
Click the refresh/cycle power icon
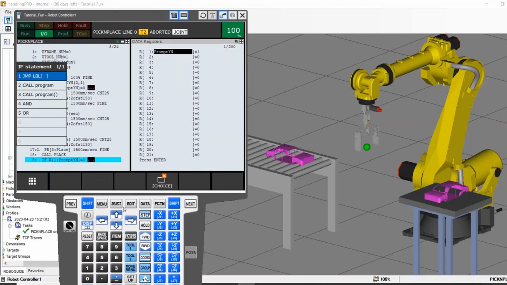click(x=203, y=15)
